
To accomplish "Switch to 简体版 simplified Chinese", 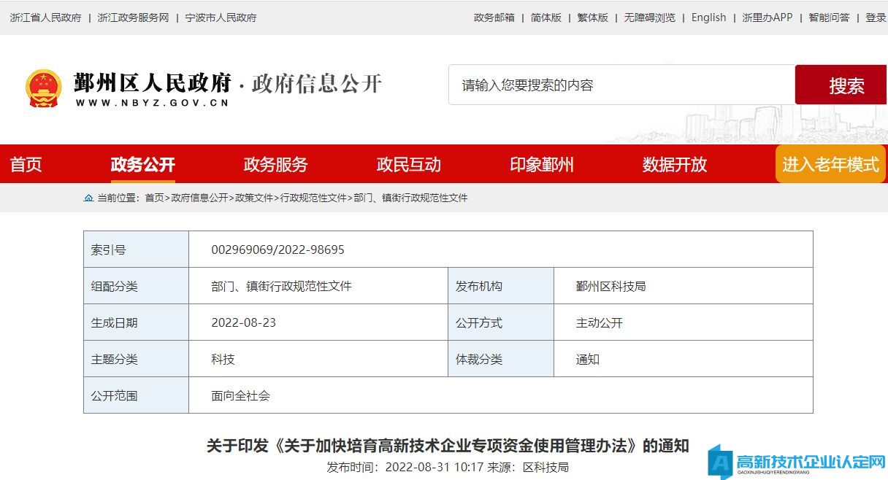I will click(546, 18).
